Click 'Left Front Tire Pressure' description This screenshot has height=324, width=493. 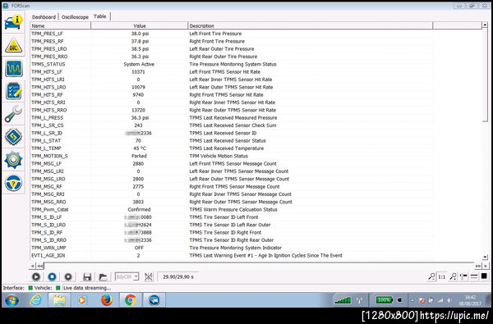pyautogui.click(x=215, y=34)
